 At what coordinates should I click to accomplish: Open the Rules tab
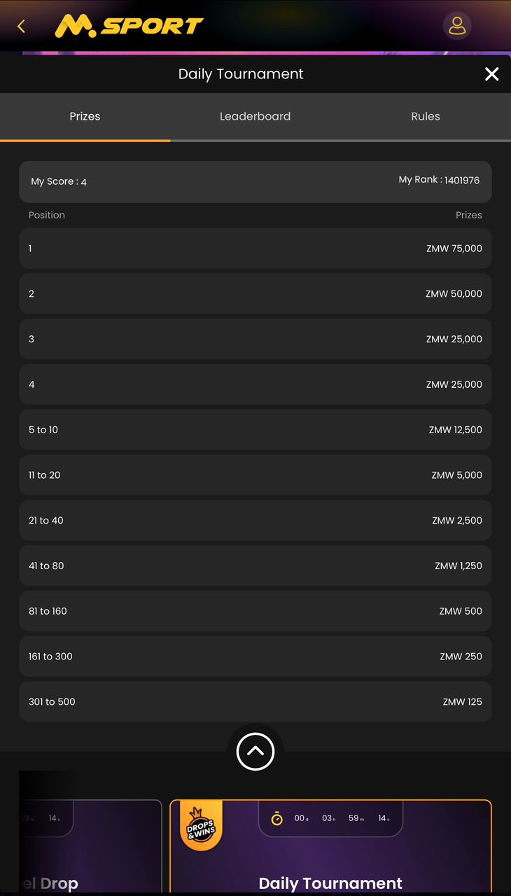[x=426, y=117]
